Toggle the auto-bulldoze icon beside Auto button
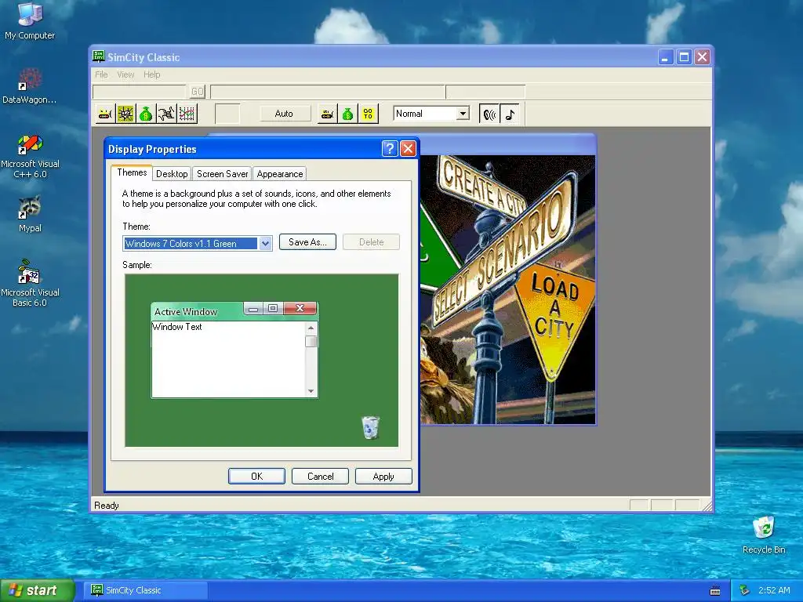Viewport: 803px width, 602px height. (327, 114)
